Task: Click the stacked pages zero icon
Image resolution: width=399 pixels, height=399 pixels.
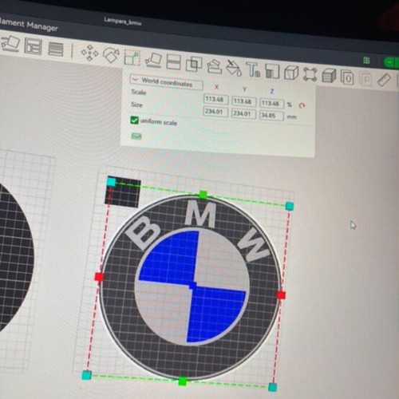Action: (347, 77)
